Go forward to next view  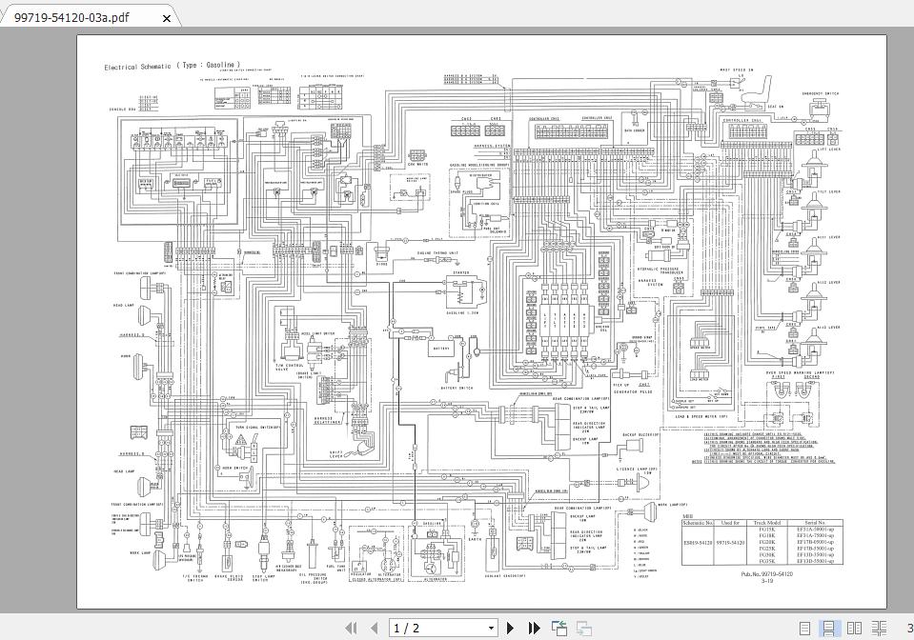click(x=583, y=628)
